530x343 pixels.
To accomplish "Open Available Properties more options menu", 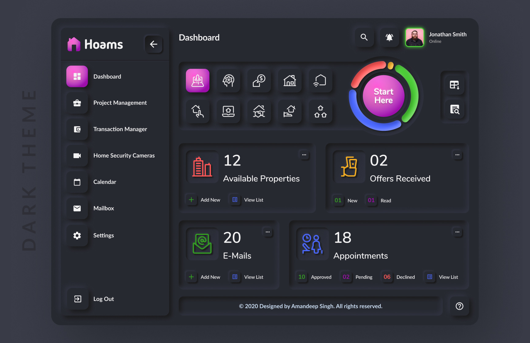I will [x=304, y=155].
